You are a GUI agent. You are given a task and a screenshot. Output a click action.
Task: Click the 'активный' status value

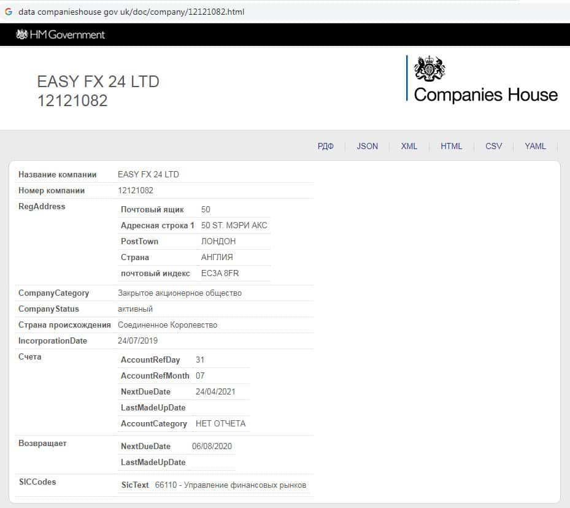(x=135, y=309)
